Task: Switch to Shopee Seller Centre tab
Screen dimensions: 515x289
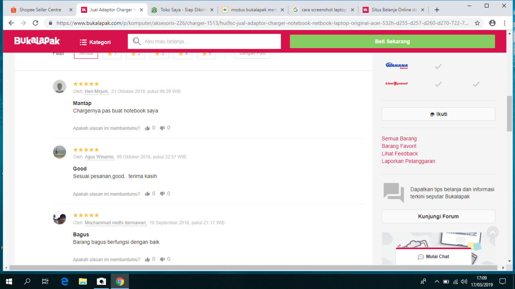Action: pos(40,10)
